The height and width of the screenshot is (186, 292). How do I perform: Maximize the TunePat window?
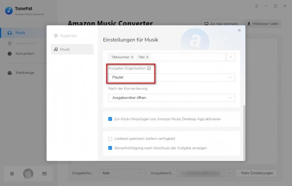click(x=275, y=6)
